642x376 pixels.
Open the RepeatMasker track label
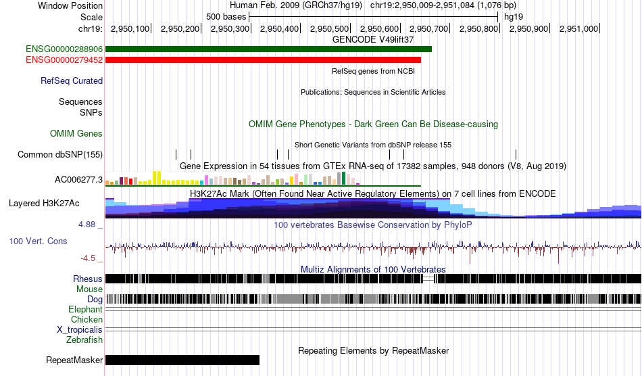click(74, 360)
